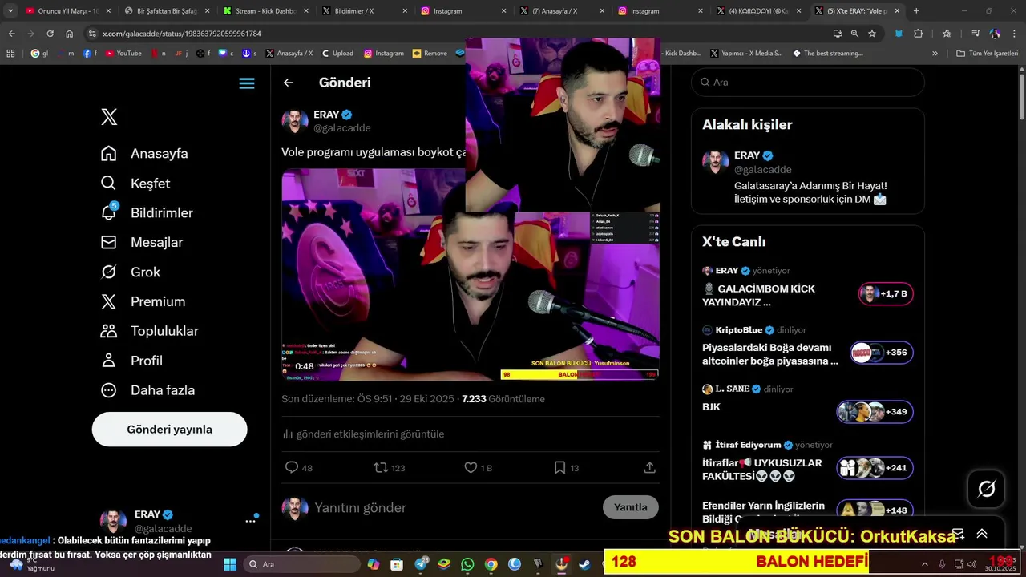Screen dimensions: 1026x577
Task: Click the blue list icon above sidebar
Action: click(247, 83)
